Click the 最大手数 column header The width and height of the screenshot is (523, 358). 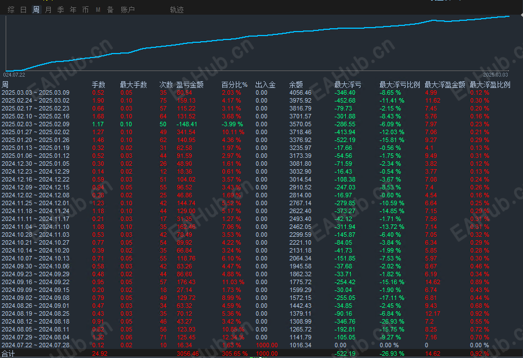(133, 85)
